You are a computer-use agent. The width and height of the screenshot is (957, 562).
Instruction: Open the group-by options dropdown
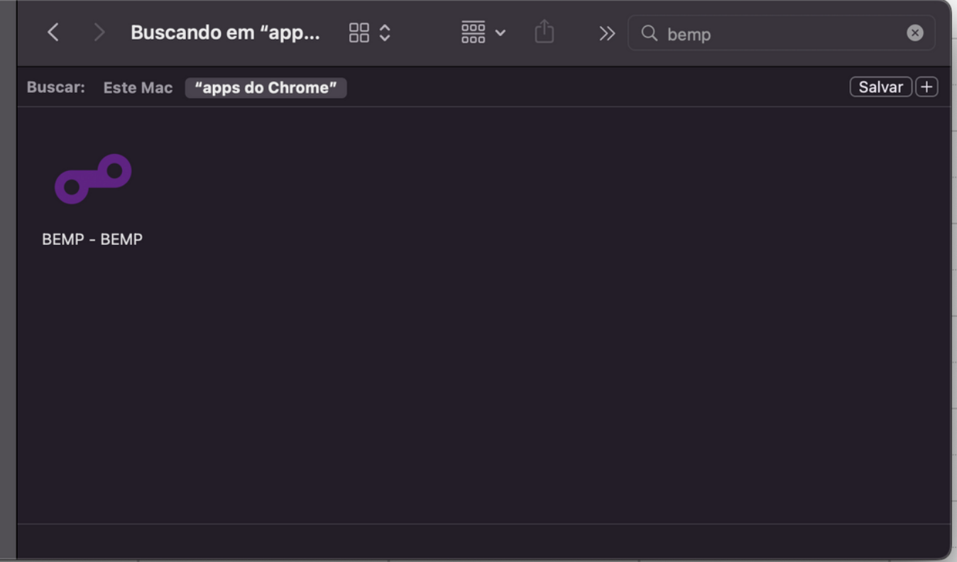[x=483, y=33]
